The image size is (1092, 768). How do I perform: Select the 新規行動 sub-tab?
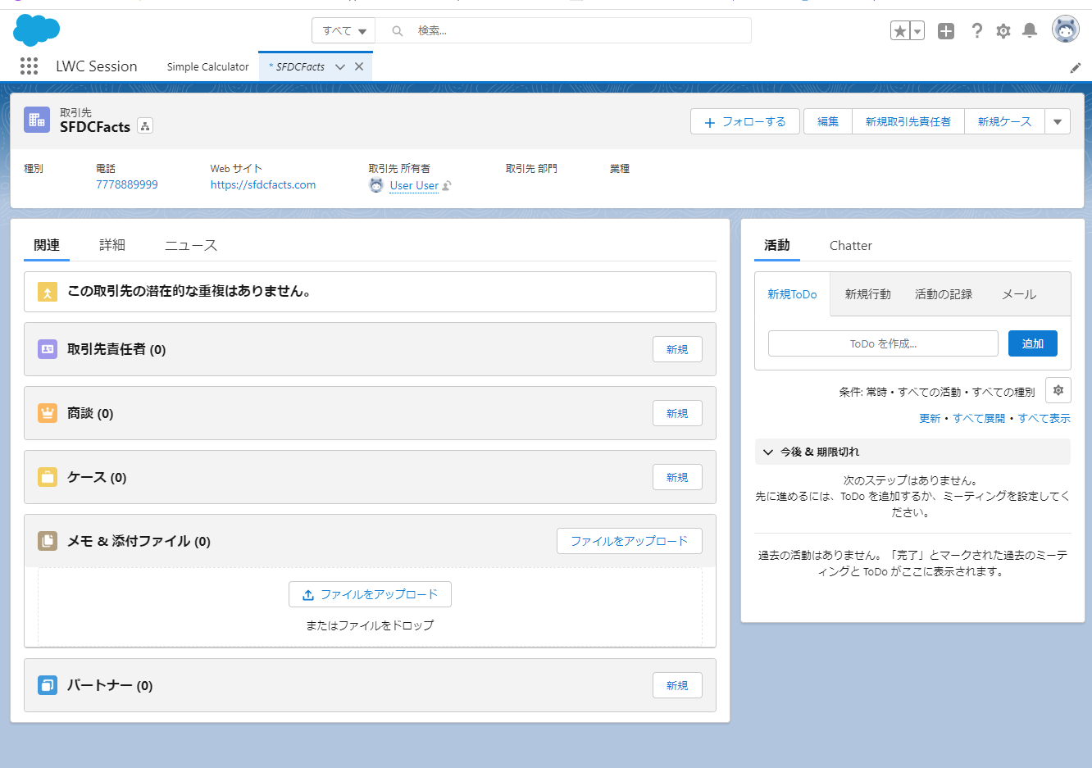tap(867, 294)
